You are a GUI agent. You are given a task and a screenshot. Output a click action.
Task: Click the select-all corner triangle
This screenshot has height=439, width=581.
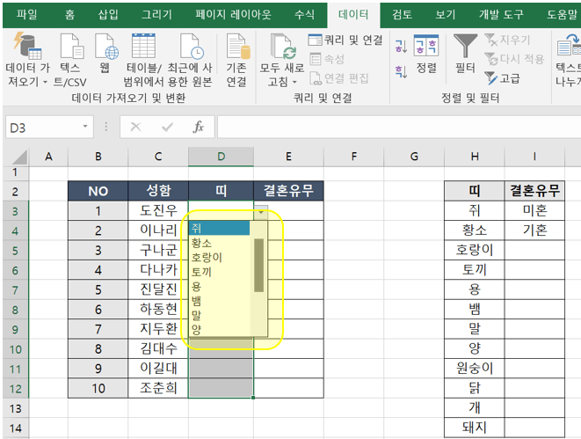tap(19, 157)
